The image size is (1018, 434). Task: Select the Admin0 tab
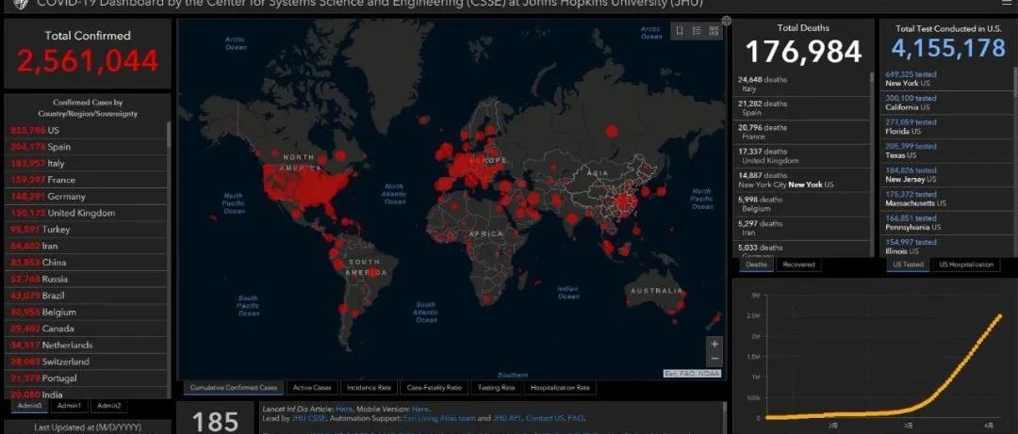click(29, 406)
